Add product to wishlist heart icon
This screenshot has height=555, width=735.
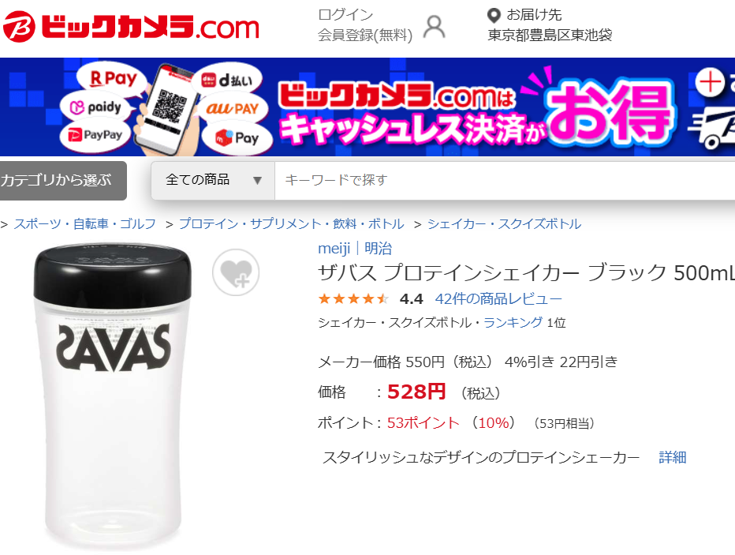(236, 272)
